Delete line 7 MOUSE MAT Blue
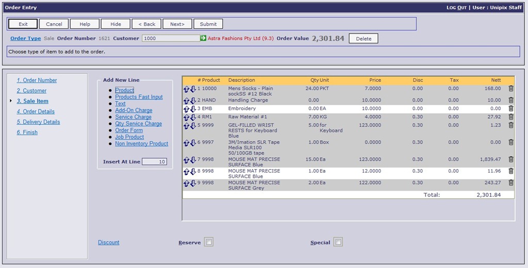 pyautogui.click(x=511, y=159)
